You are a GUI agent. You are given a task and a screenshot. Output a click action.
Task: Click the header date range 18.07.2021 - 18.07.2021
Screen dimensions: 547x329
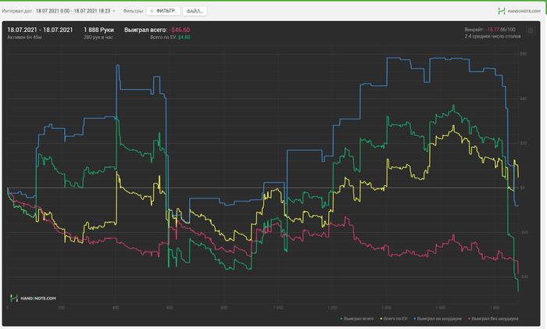pyautogui.click(x=40, y=30)
